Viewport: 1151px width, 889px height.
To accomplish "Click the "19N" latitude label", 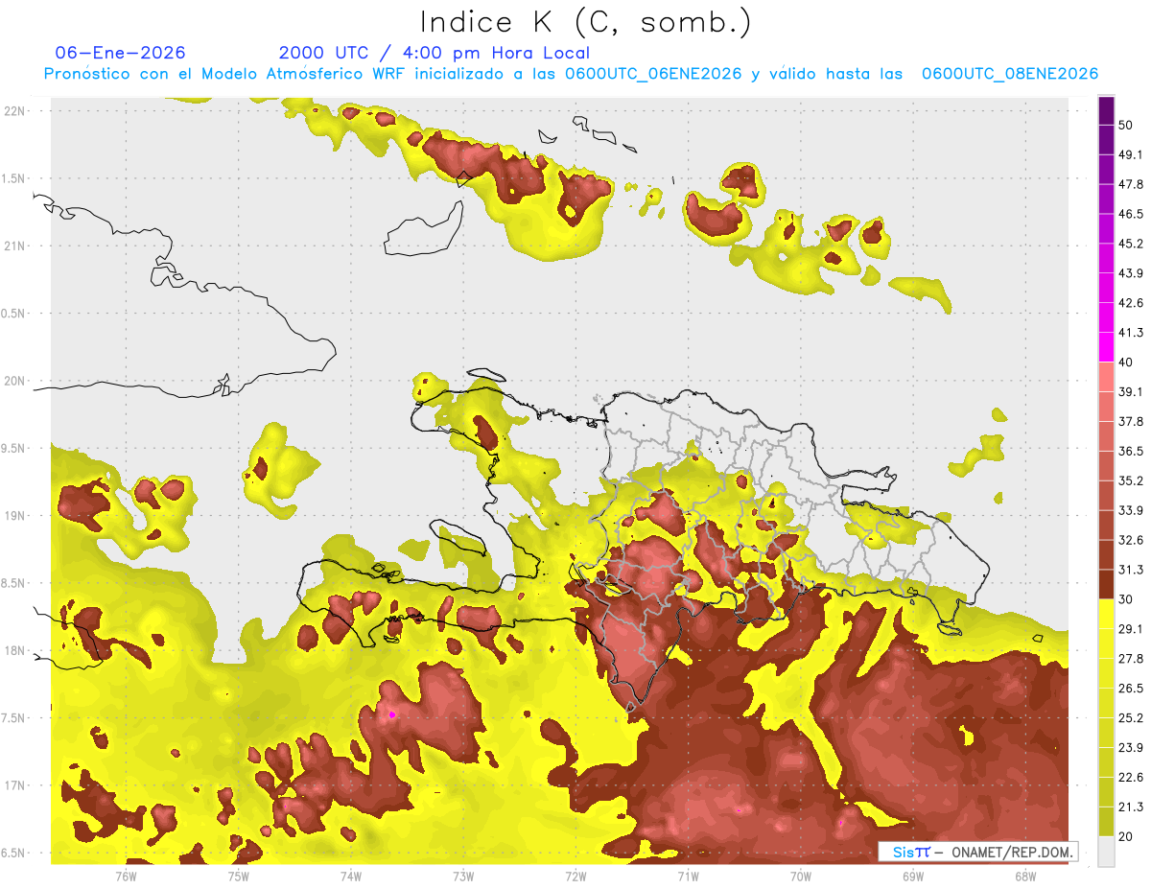I will tap(15, 516).
